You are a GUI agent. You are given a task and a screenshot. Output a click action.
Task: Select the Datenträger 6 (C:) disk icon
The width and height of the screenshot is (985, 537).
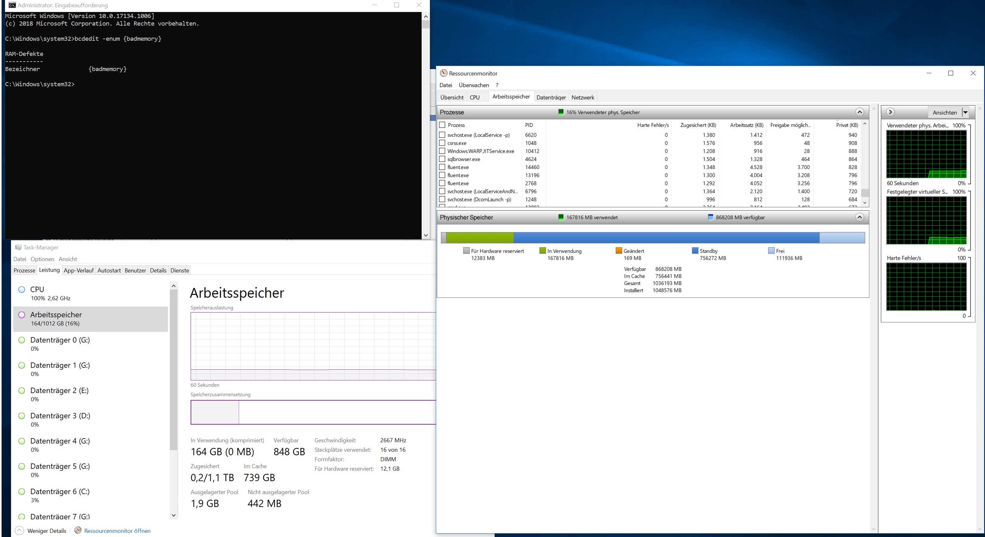22,492
